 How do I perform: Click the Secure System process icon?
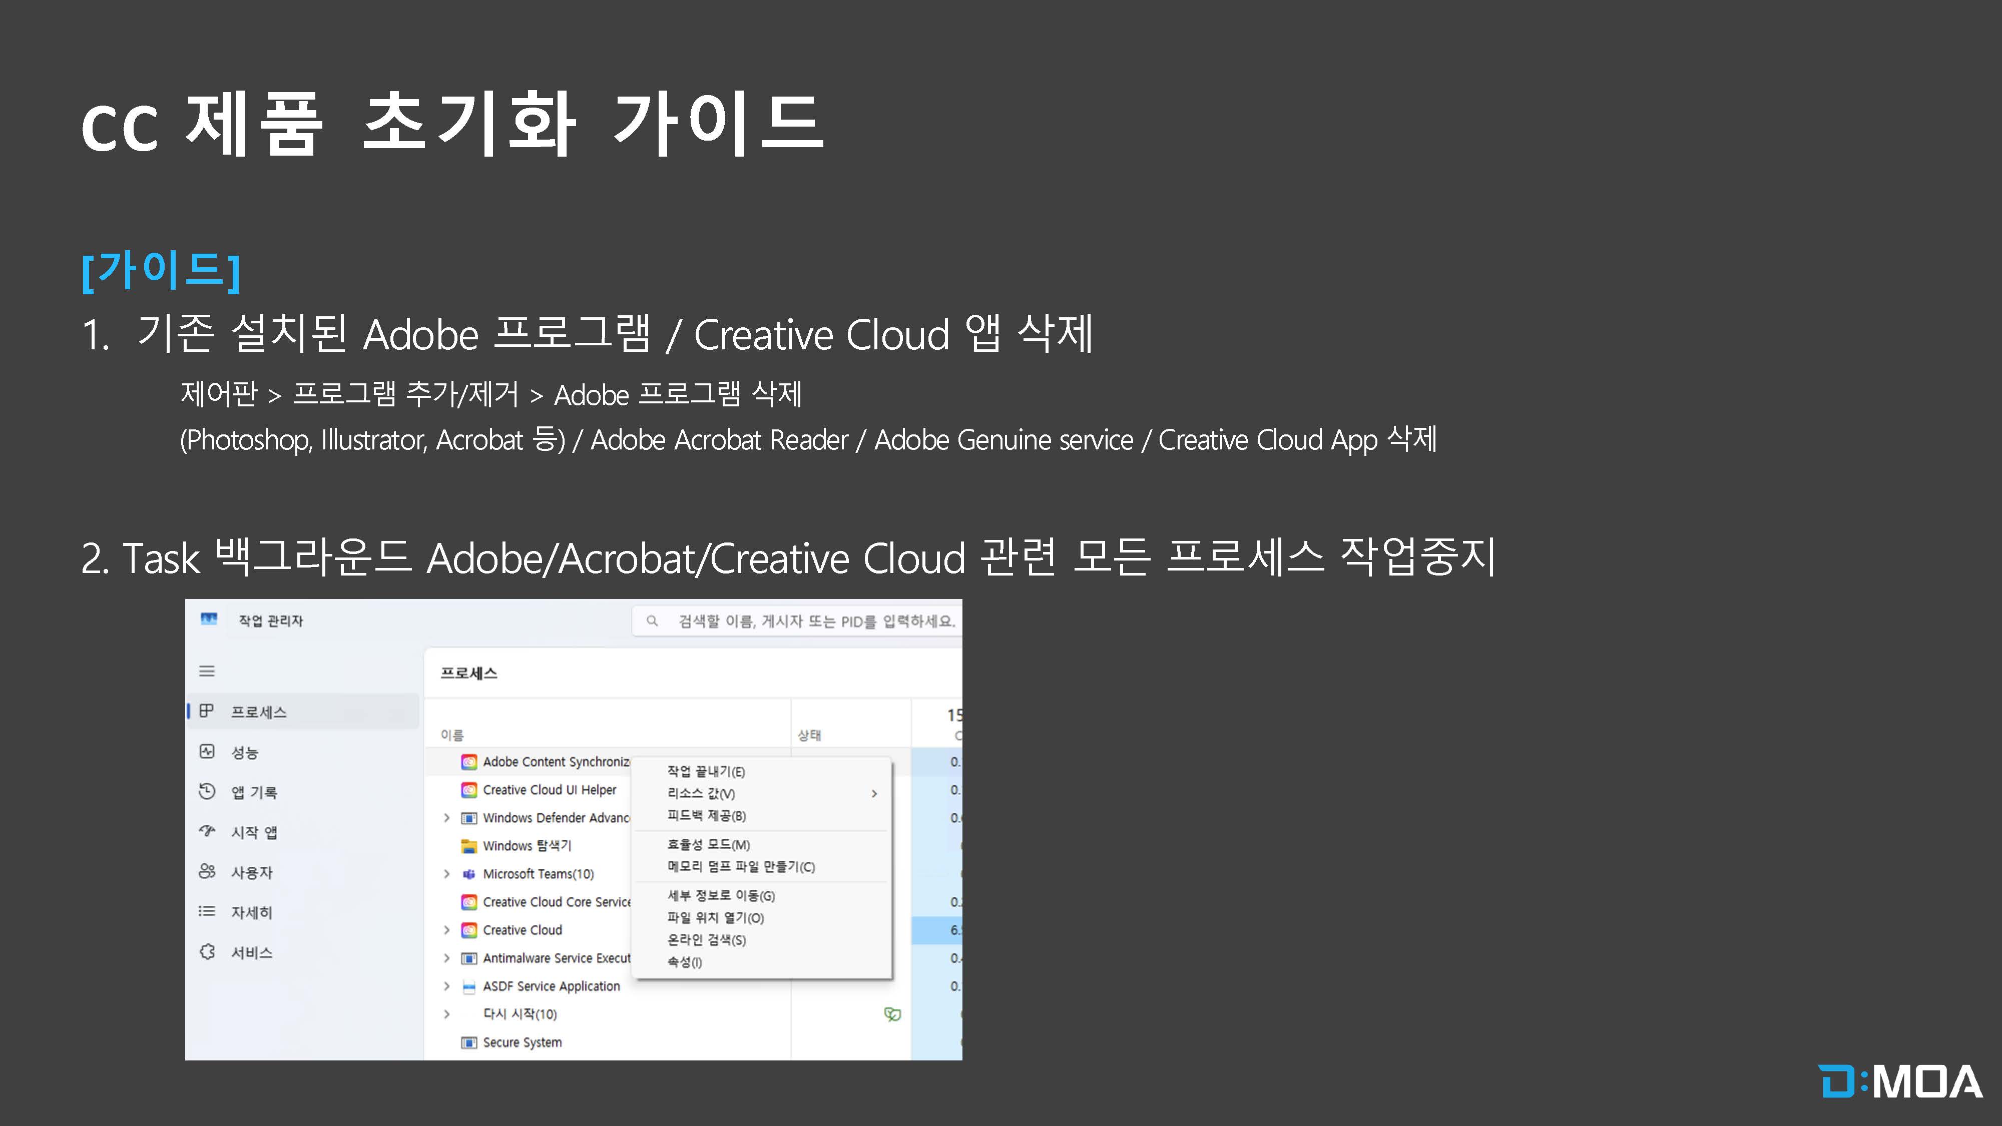point(468,1042)
